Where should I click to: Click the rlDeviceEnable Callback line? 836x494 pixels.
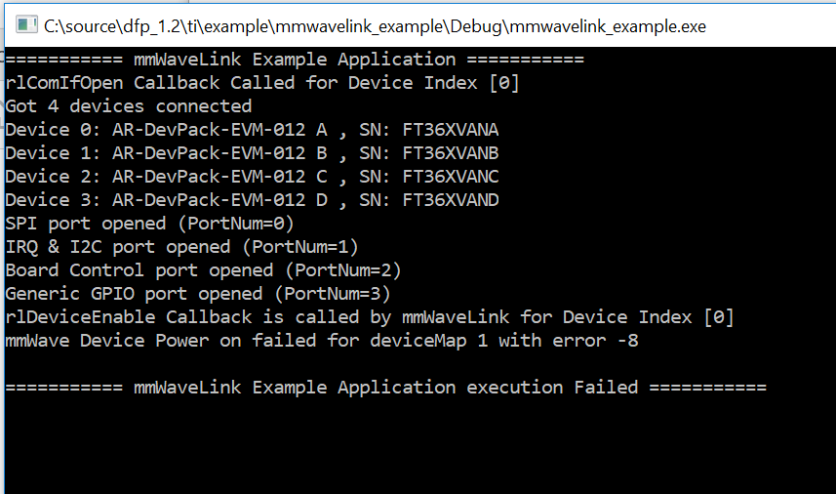pyautogui.click(x=370, y=317)
